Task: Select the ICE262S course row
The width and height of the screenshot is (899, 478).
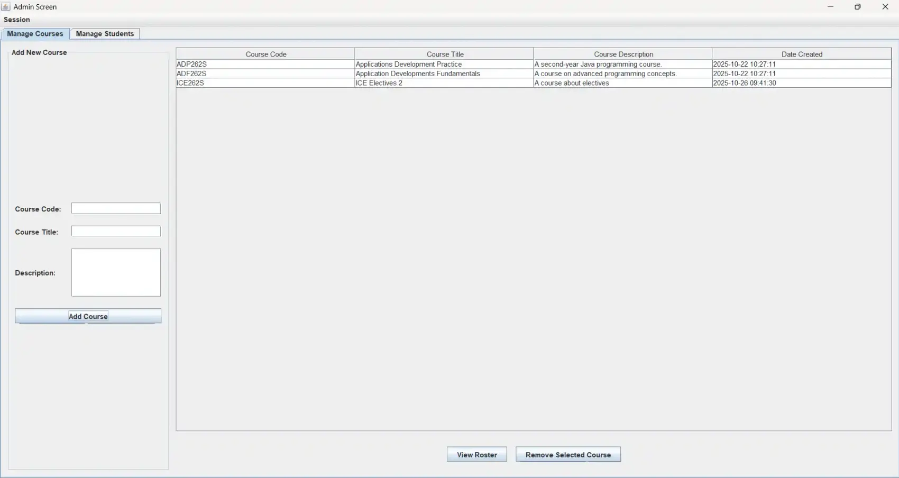Action: coord(264,83)
